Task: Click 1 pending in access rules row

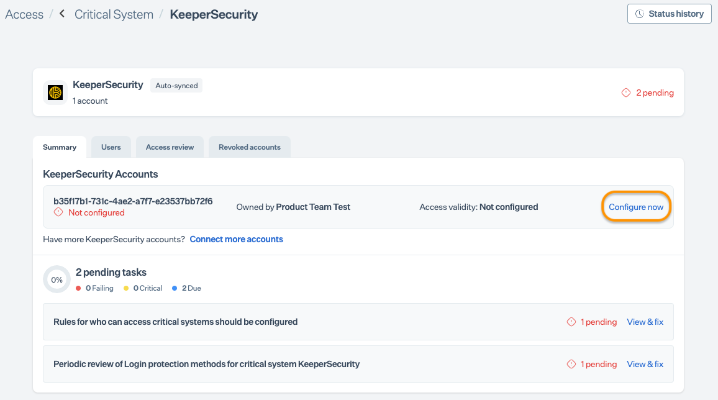Action: coord(599,322)
